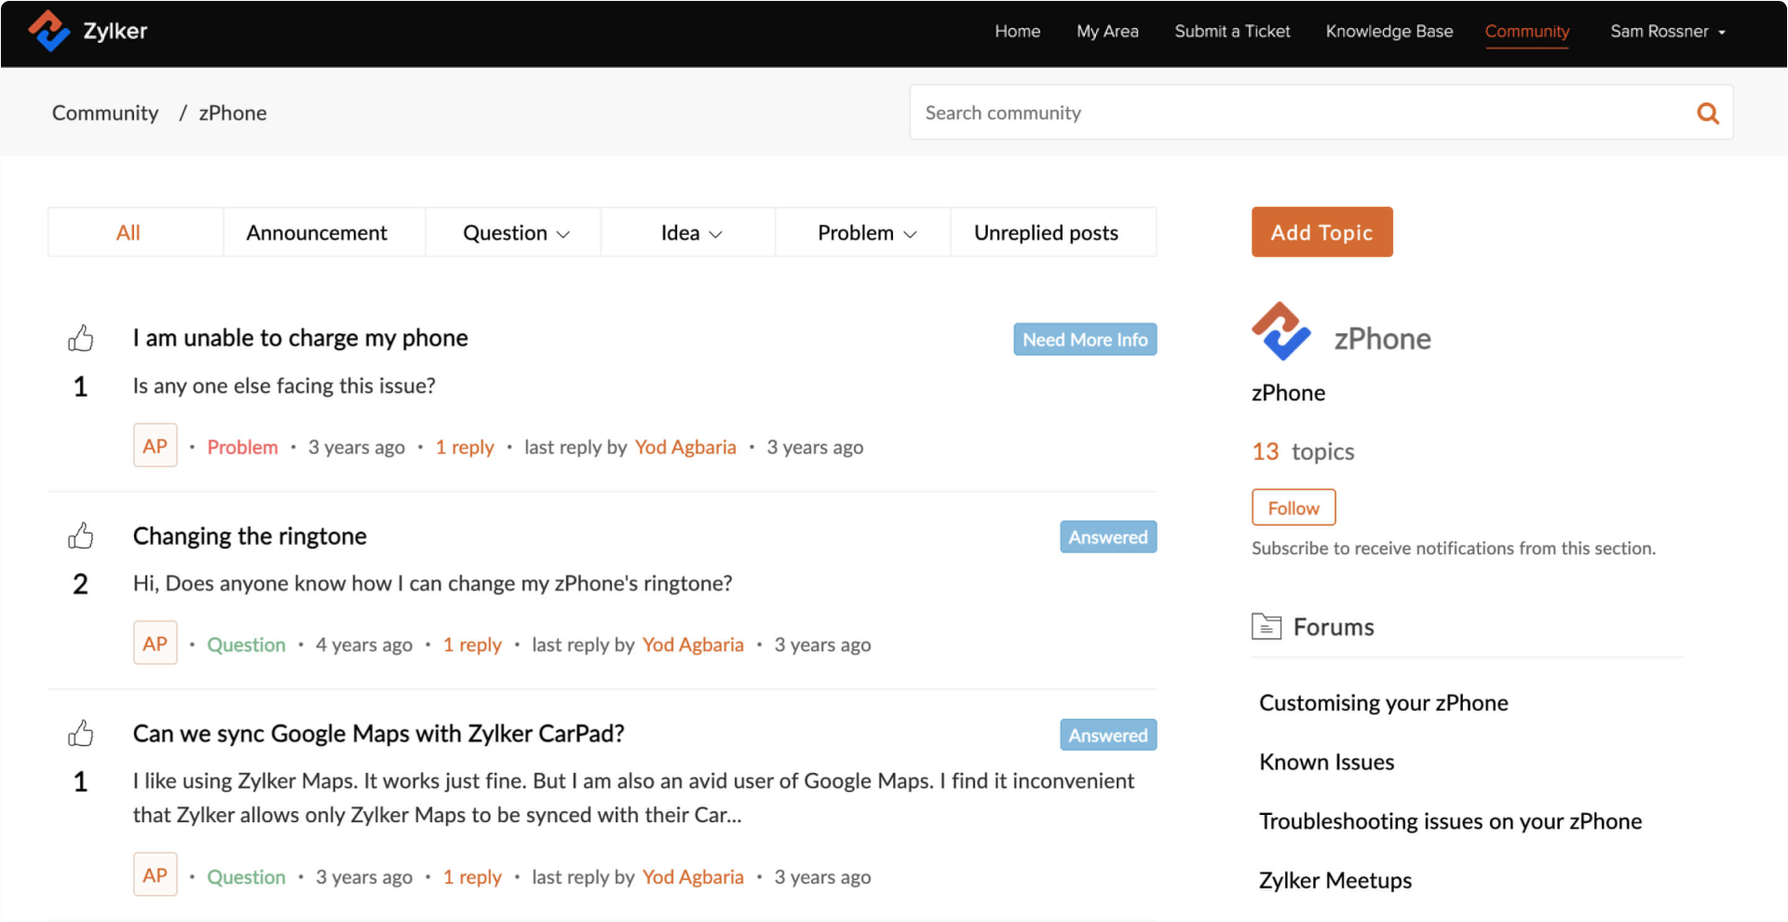Open '1 reply' on the ringtone post
Viewport: 1788px width, 922px height.
click(472, 644)
